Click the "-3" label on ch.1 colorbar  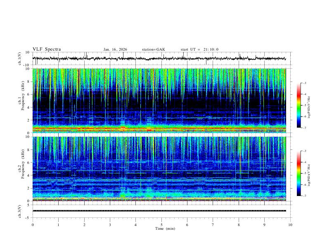pos(304,83)
